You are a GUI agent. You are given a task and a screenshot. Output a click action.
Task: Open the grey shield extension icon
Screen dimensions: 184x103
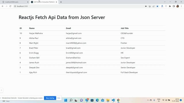pos(166,6)
